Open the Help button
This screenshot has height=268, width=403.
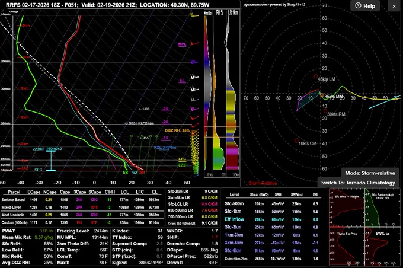[365, 6]
